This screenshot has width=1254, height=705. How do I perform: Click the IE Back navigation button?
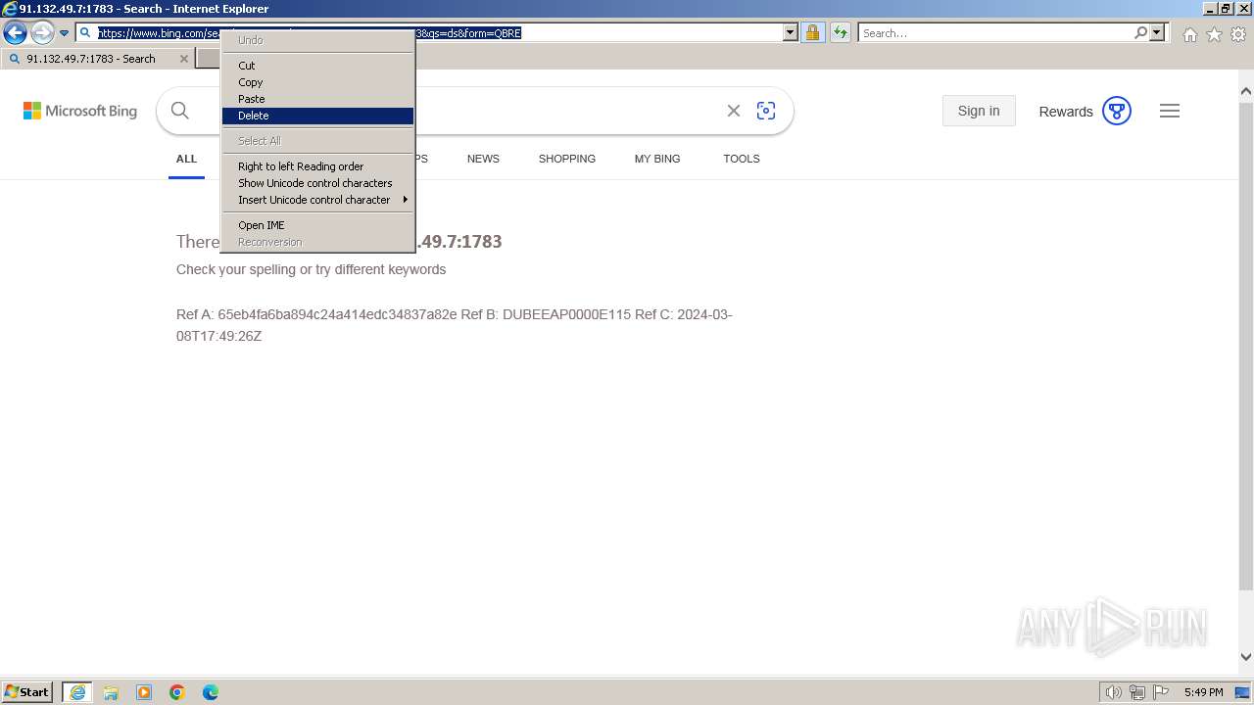click(15, 32)
